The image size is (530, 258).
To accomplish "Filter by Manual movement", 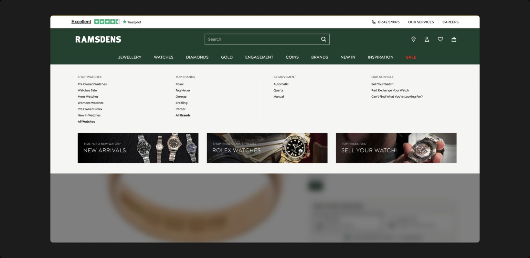I will pyautogui.click(x=279, y=97).
